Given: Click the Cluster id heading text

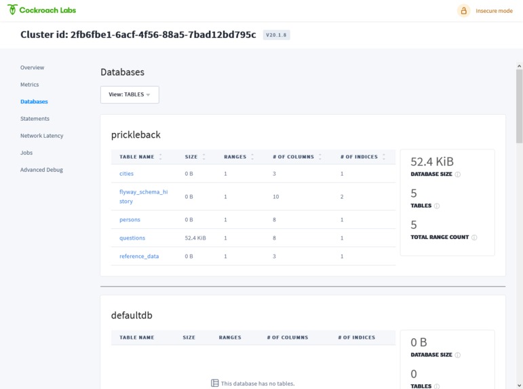Looking at the screenshot, I should [x=138, y=35].
